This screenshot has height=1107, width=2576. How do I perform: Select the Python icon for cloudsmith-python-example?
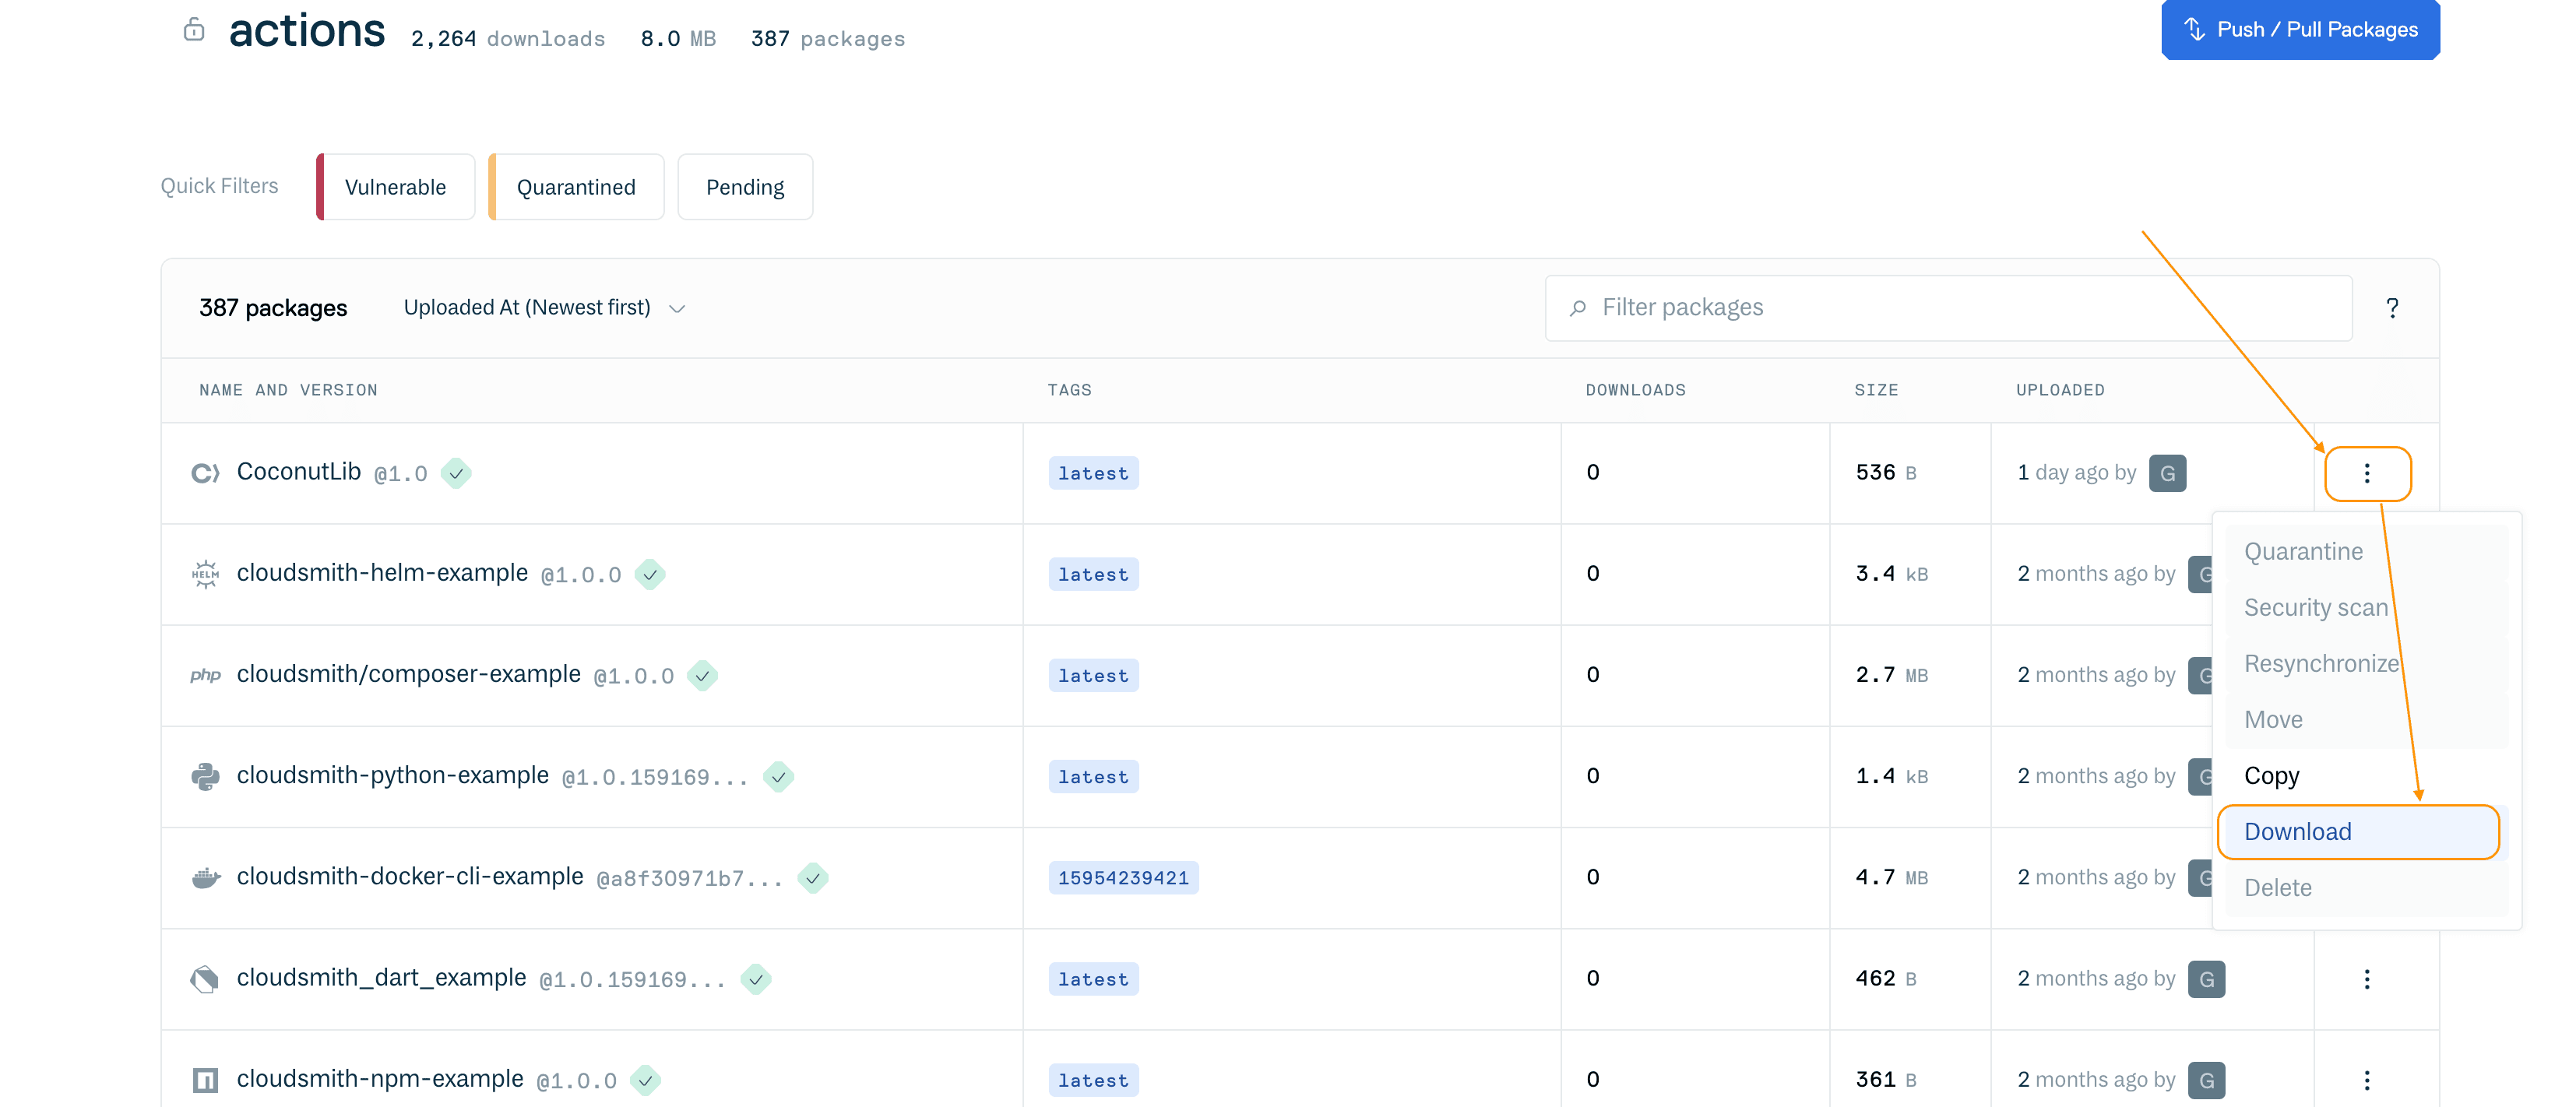[x=205, y=776]
